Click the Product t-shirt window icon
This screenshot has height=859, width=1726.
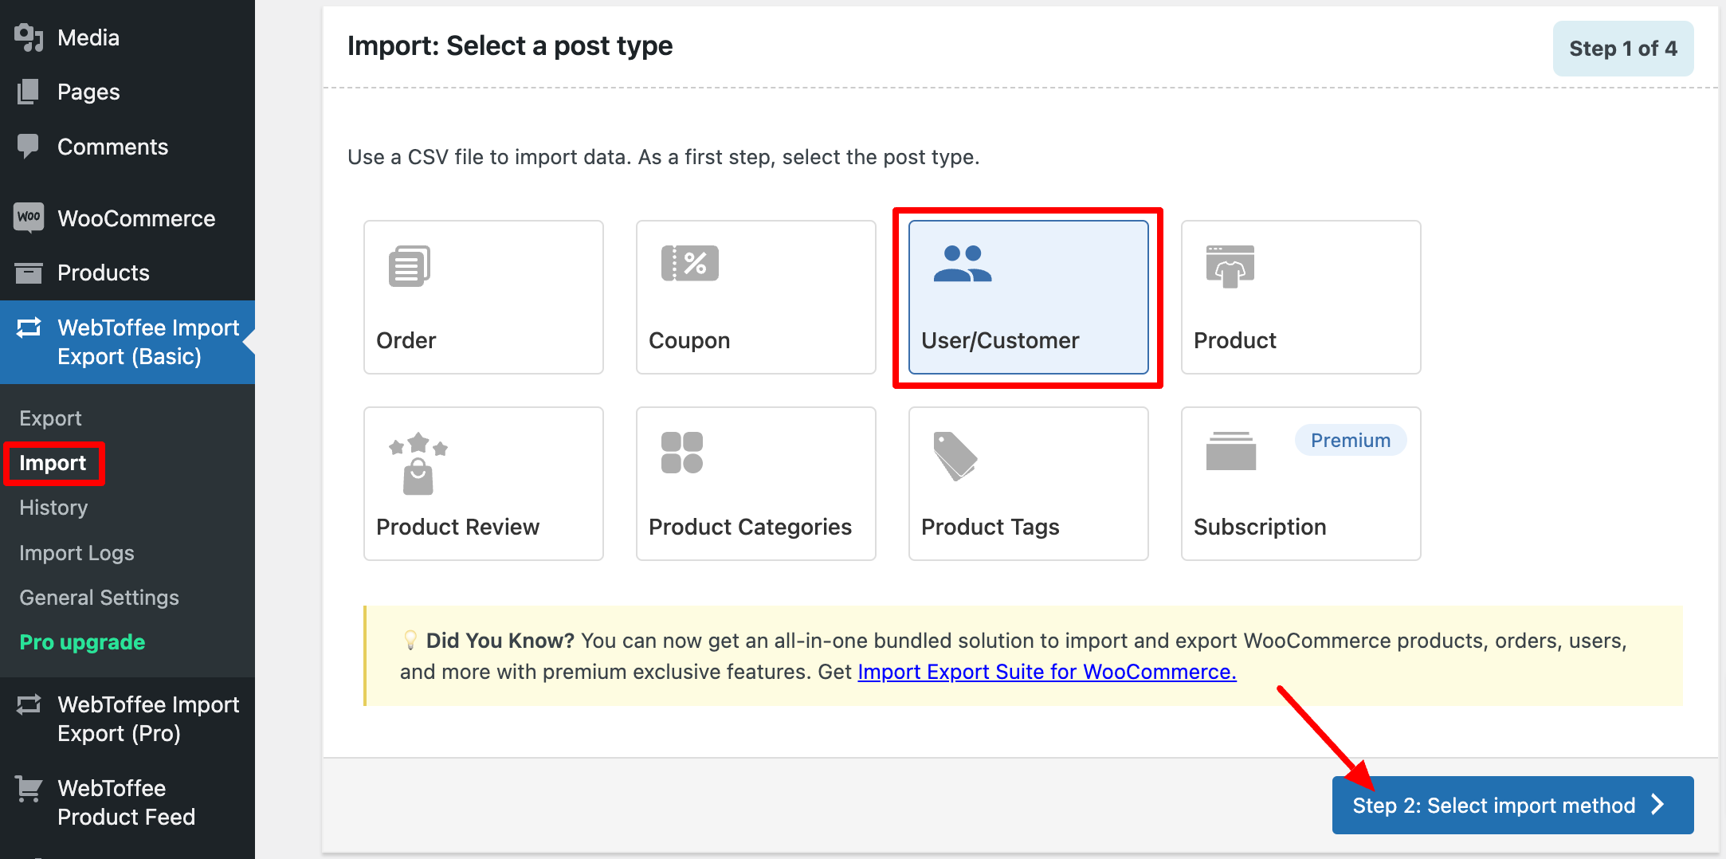(x=1230, y=266)
